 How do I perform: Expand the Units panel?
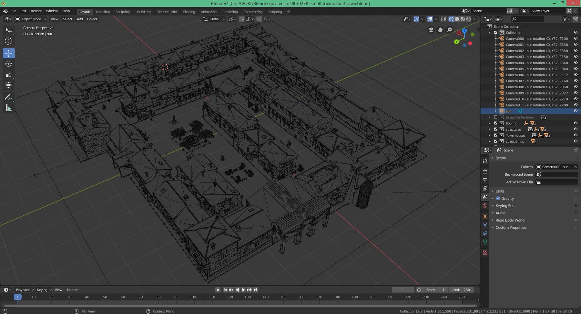tap(500, 191)
